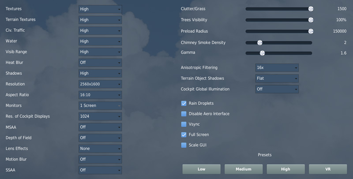Open the MSAA dropdown
Image resolution: width=353 pixels, height=179 pixels.
pos(100,127)
